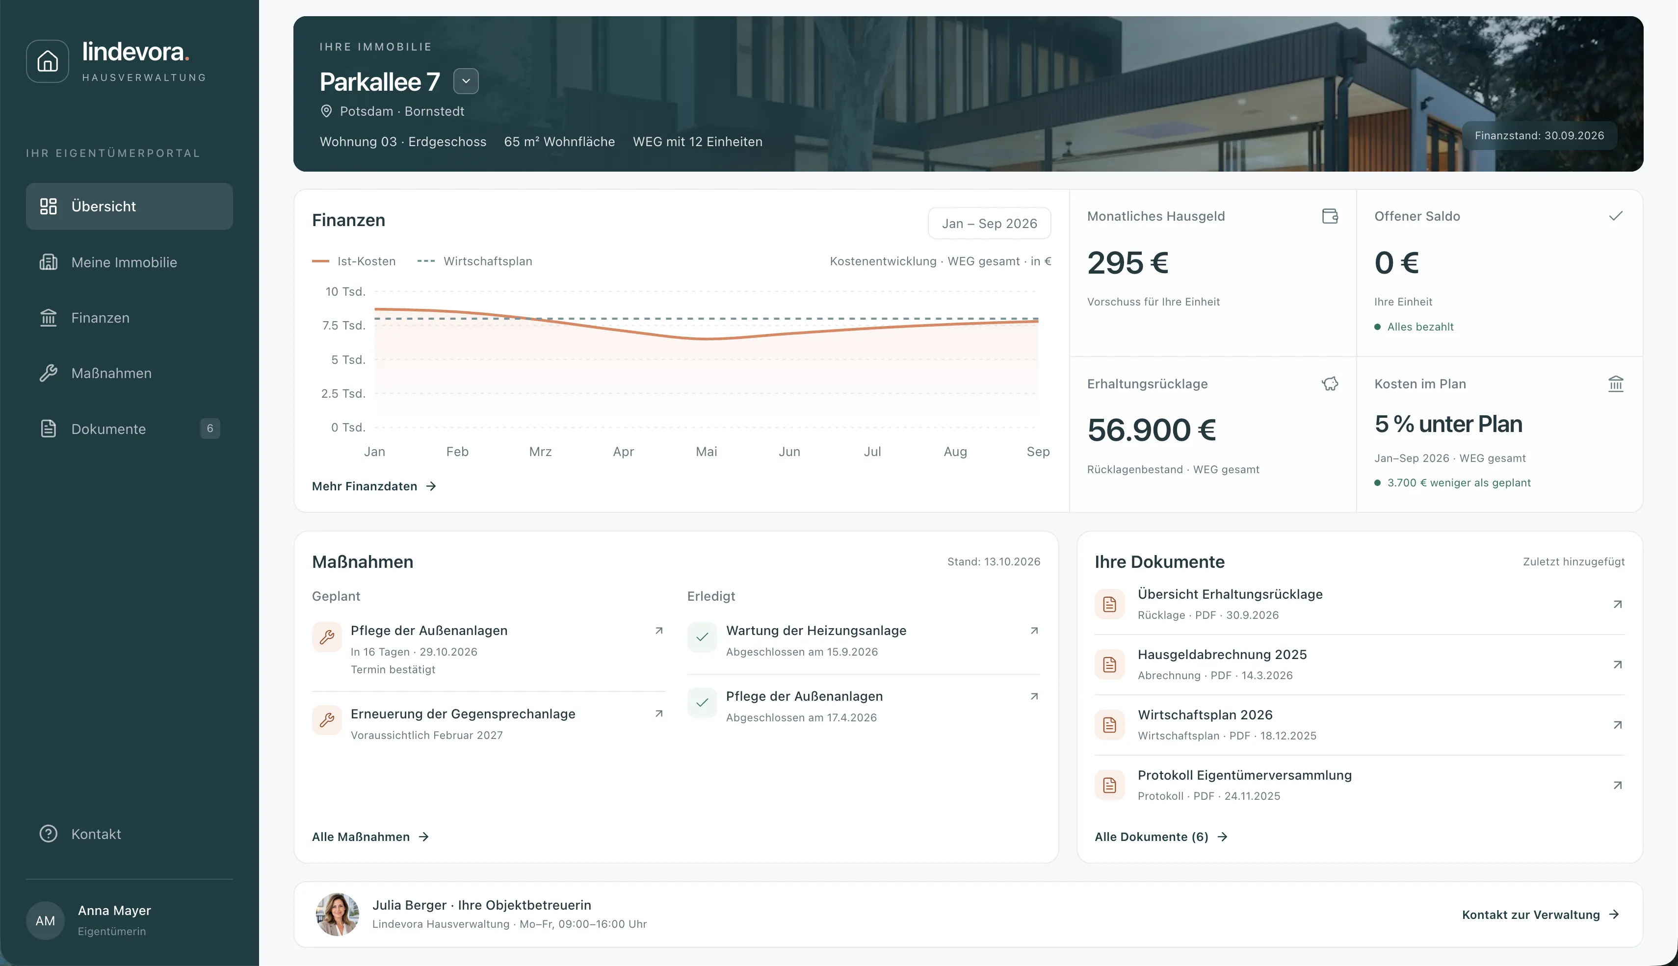Click the wallet icon on Monatliches Hausgeld

click(x=1330, y=216)
